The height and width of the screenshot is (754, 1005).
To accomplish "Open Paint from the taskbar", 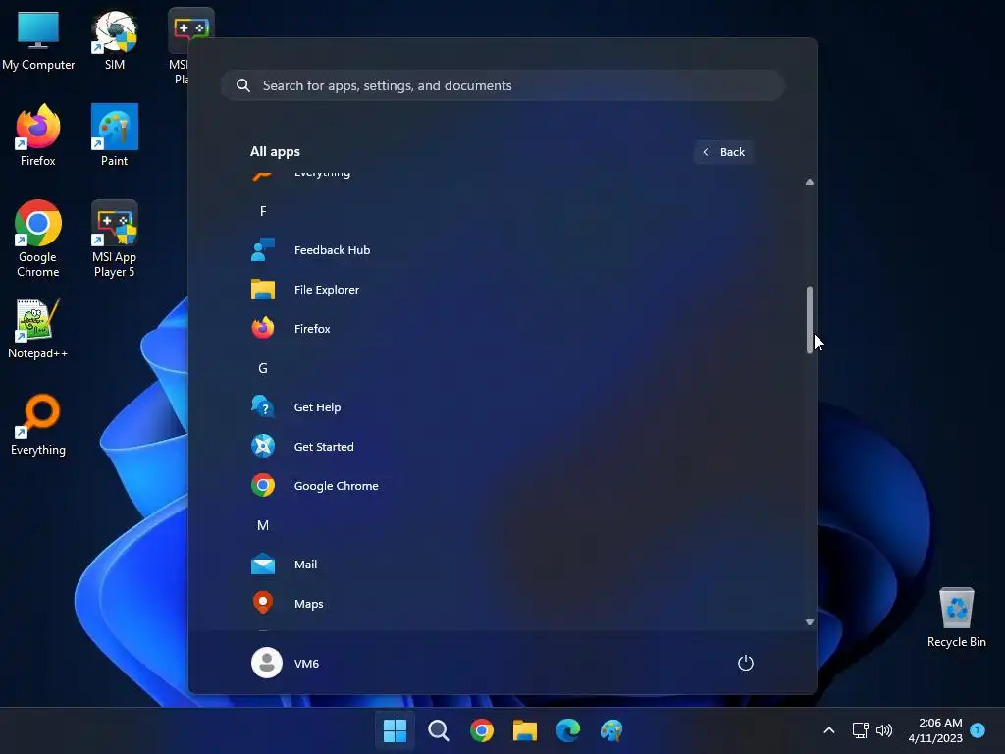I will (611, 730).
